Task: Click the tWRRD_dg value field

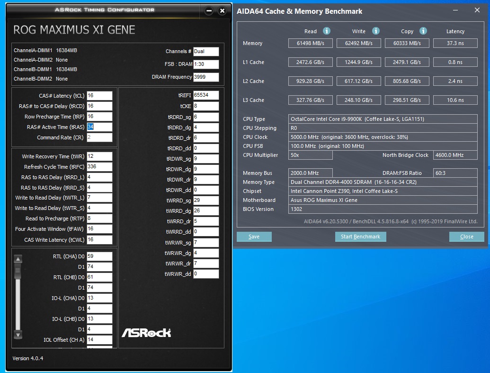Action: 206,210
